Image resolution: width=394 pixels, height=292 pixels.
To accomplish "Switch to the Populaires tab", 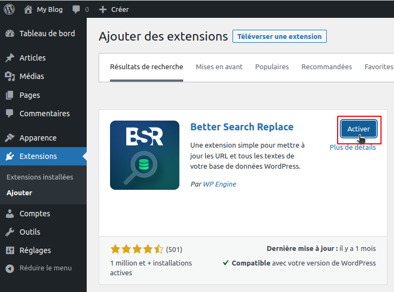I will click(x=272, y=67).
